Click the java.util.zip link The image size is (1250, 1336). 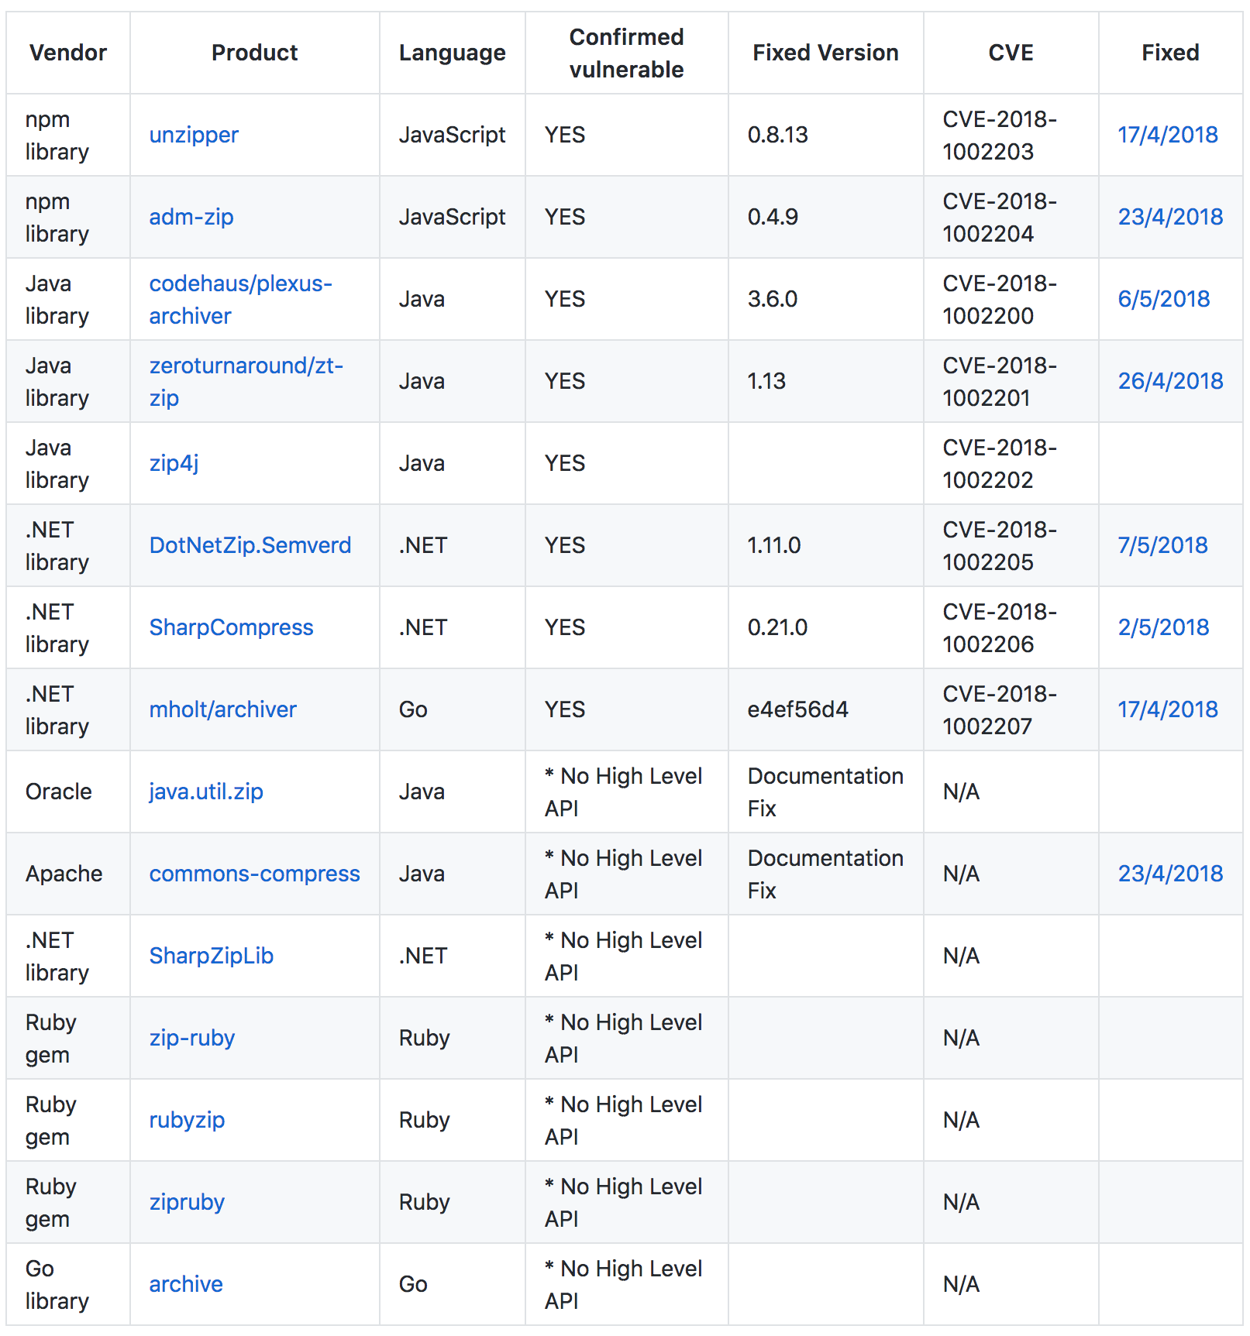click(x=206, y=792)
